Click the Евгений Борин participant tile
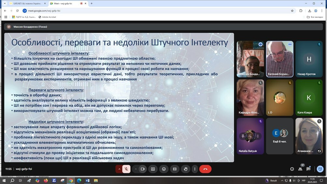Image resolution: width=327 pixels, height=184 pixels. click(x=280, y=59)
